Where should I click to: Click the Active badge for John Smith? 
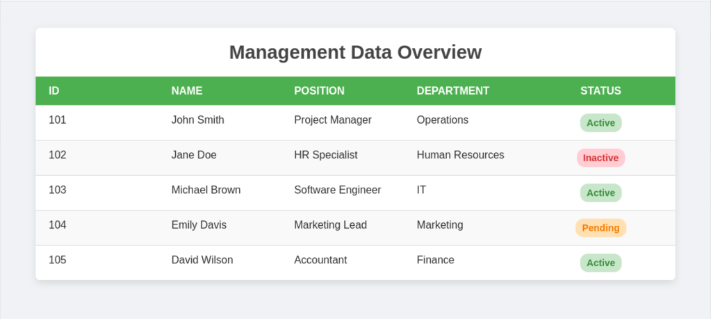[600, 123]
